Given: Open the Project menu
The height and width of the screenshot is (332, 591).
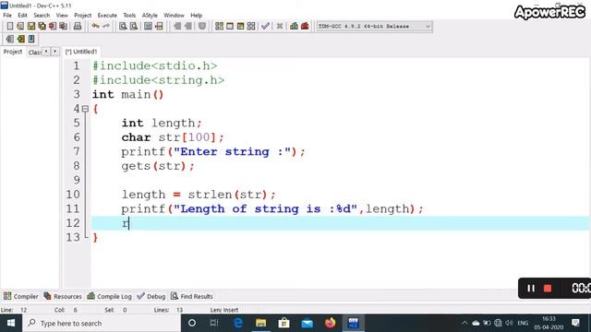Looking at the screenshot, I should pos(82,16).
